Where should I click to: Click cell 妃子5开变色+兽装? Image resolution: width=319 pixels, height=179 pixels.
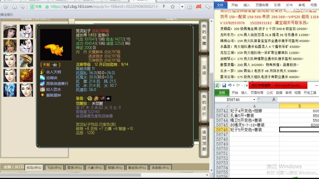(x=254, y=130)
